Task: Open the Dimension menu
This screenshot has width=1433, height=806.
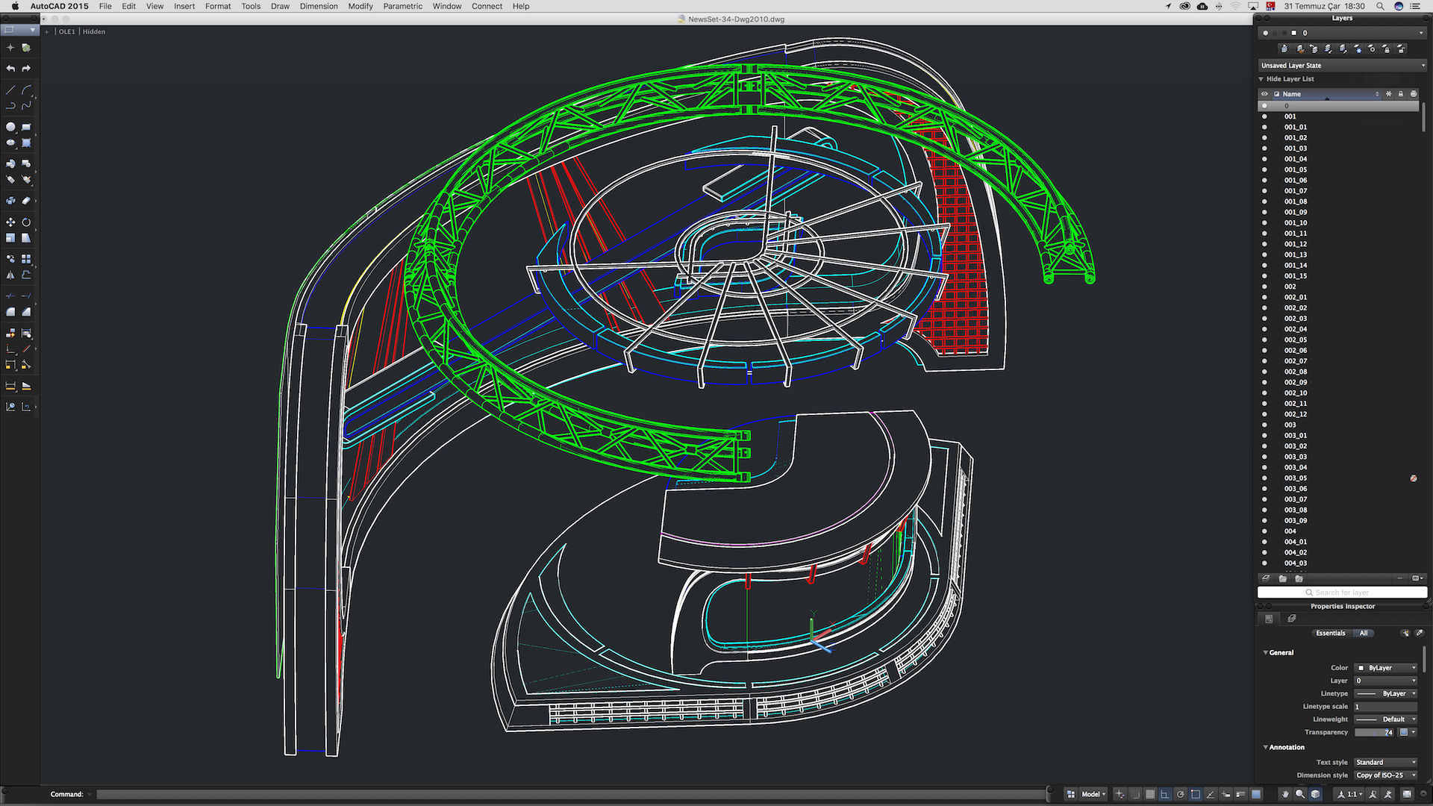Action: (x=319, y=6)
